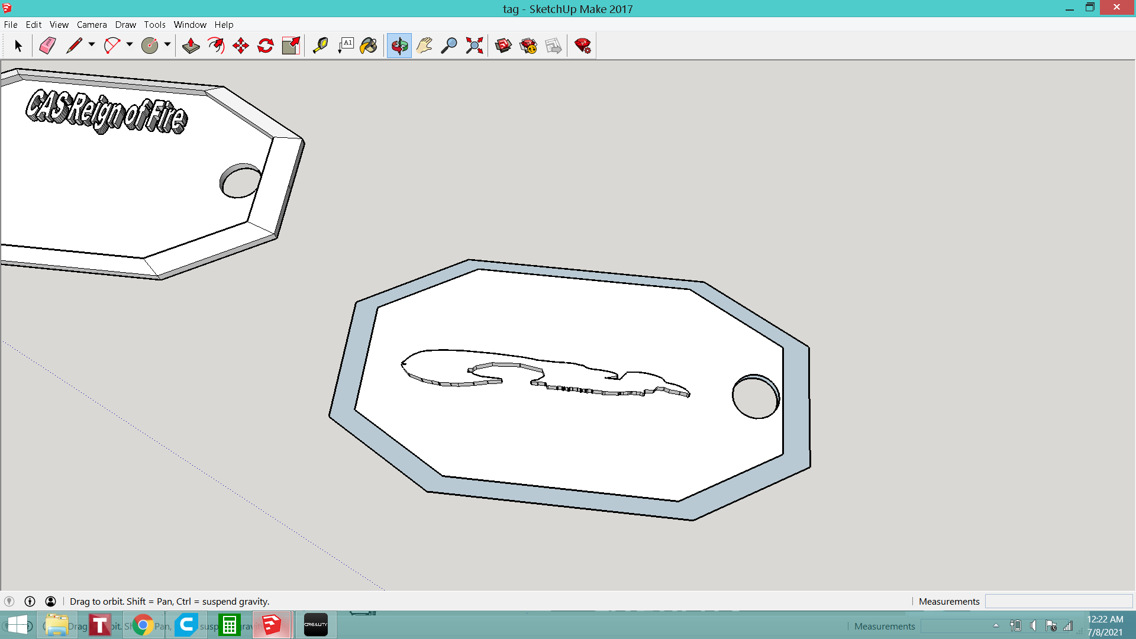
Task: Open the green calculator taskbar app
Action: pyautogui.click(x=229, y=625)
